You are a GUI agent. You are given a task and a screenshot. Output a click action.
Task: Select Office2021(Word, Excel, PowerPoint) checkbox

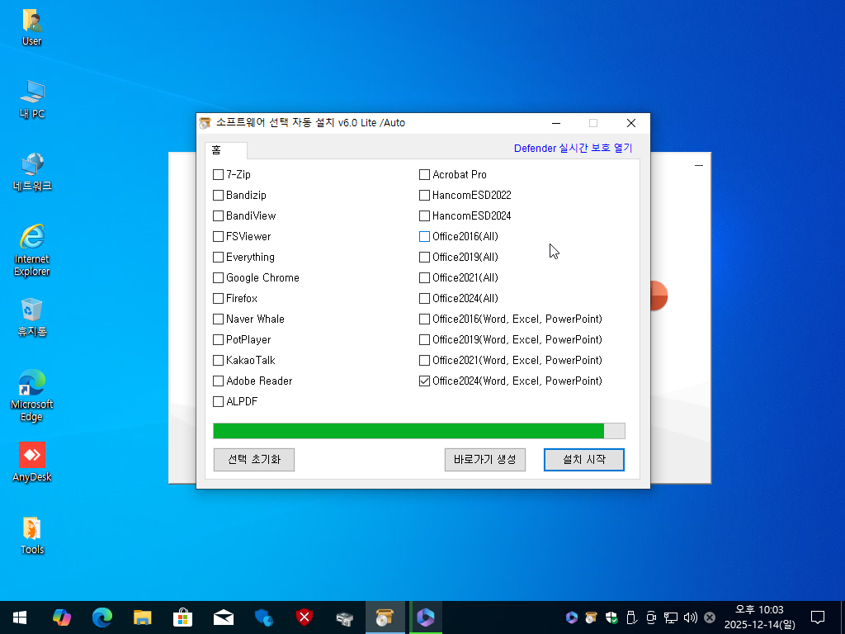pos(425,360)
